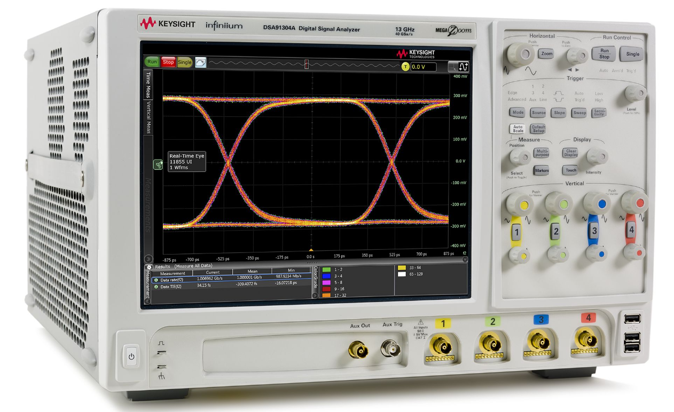674x412 pixels.
Task: Click channel 4 red vertical scale knob
Action: [x=636, y=202]
